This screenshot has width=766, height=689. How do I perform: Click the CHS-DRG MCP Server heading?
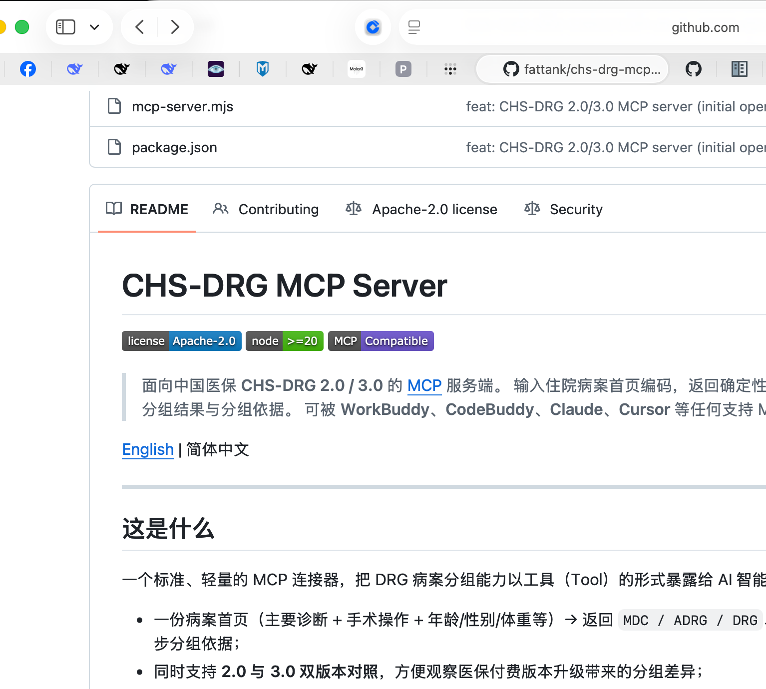click(x=285, y=286)
